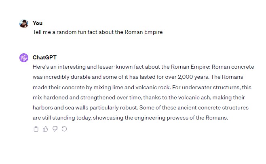The image size is (266, 164).
Task: Click the user profile avatar
Action: pyautogui.click(x=24, y=23)
